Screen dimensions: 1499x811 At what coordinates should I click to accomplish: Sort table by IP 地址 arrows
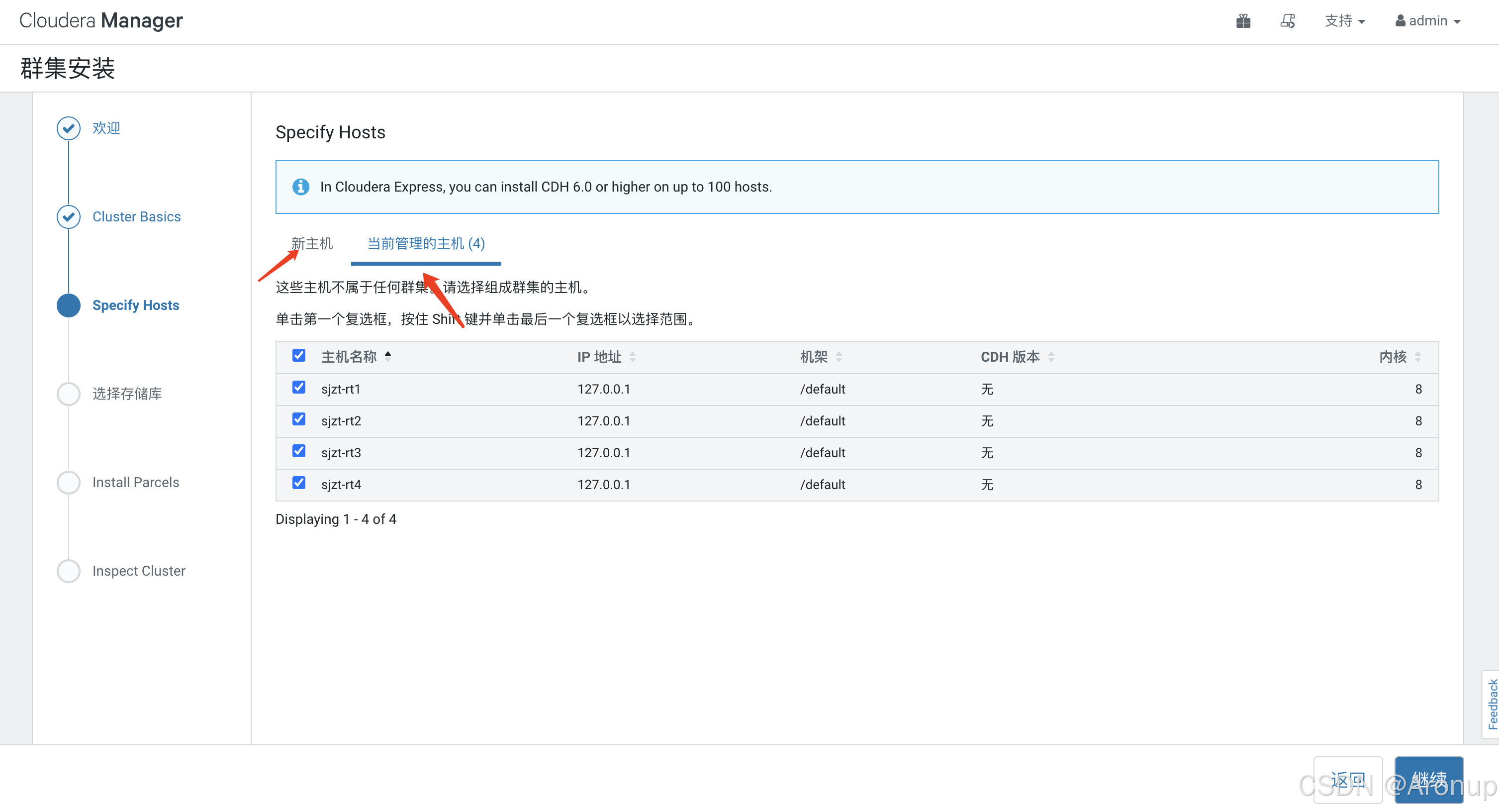coord(632,357)
